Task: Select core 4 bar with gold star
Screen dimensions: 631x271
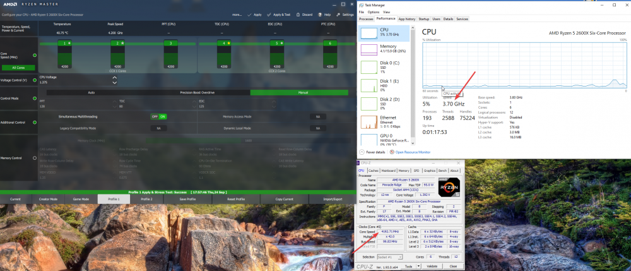Action: pos(224,54)
